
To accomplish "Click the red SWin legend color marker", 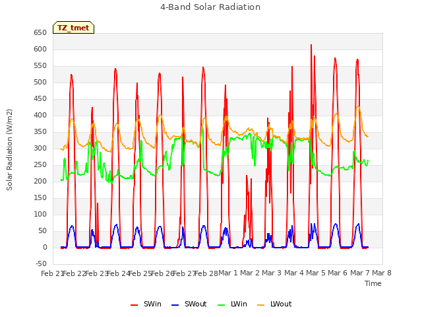I will pos(134,305).
